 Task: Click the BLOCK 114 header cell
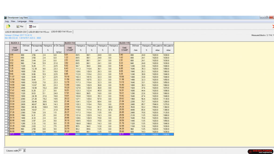click(x=70, y=43)
